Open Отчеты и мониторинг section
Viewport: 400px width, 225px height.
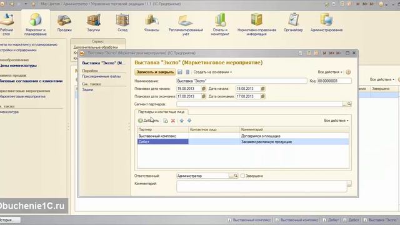coord(220,25)
